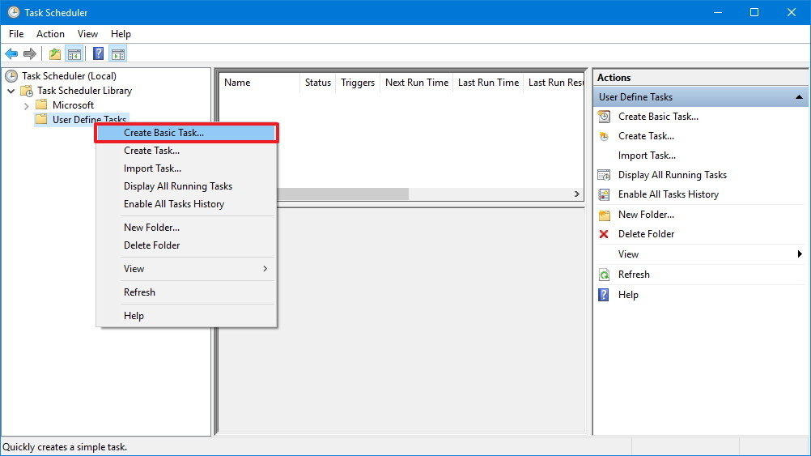
Task: Click Create Basic Task icon in Actions pane
Action: click(x=604, y=117)
